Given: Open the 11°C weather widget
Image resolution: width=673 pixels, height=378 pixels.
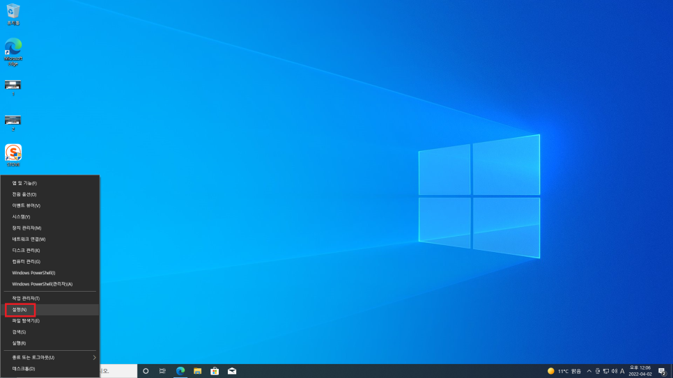Looking at the screenshot, I should (564, 371).
